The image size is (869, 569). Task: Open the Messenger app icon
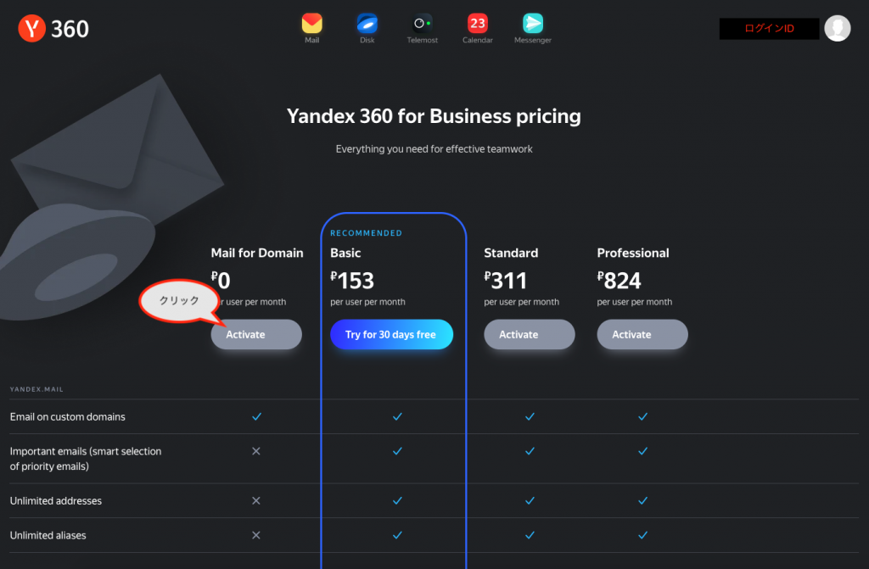[533, 23]
